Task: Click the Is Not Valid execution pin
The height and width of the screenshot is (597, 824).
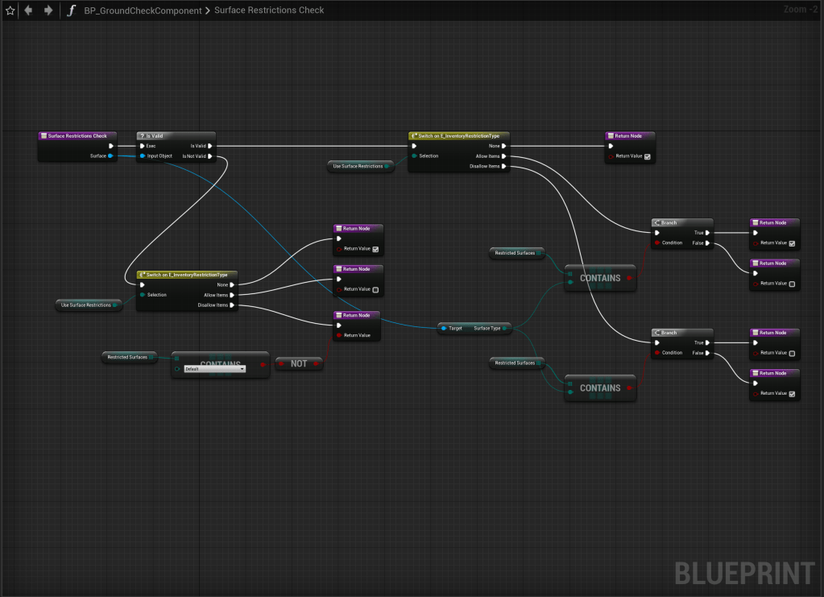Action: [210, 156]
